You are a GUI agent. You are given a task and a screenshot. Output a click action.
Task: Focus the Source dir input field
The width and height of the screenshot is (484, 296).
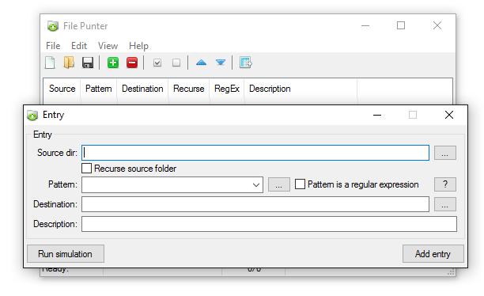255,153
